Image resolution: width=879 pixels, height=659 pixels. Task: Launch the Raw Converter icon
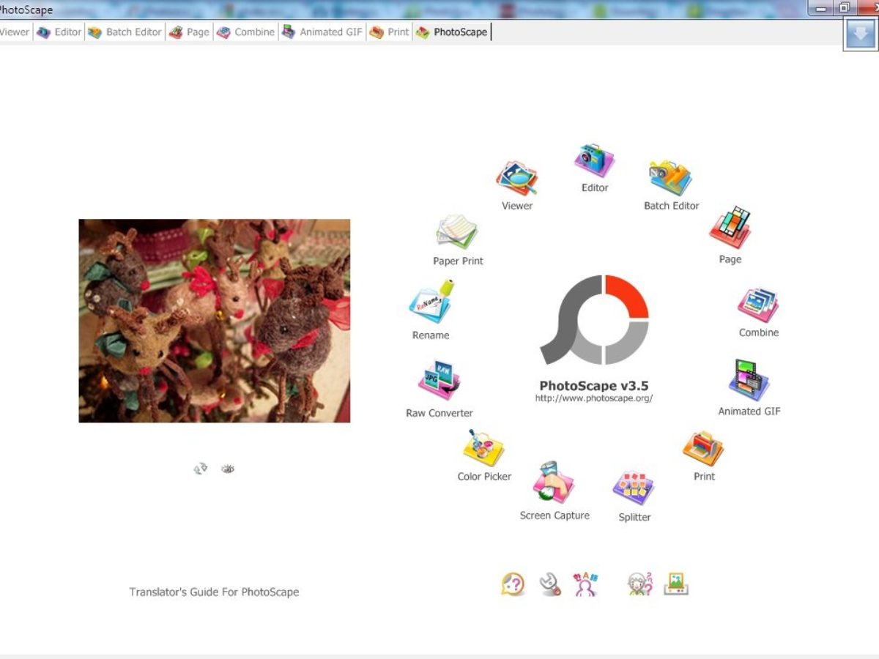(x=439, y=381)
